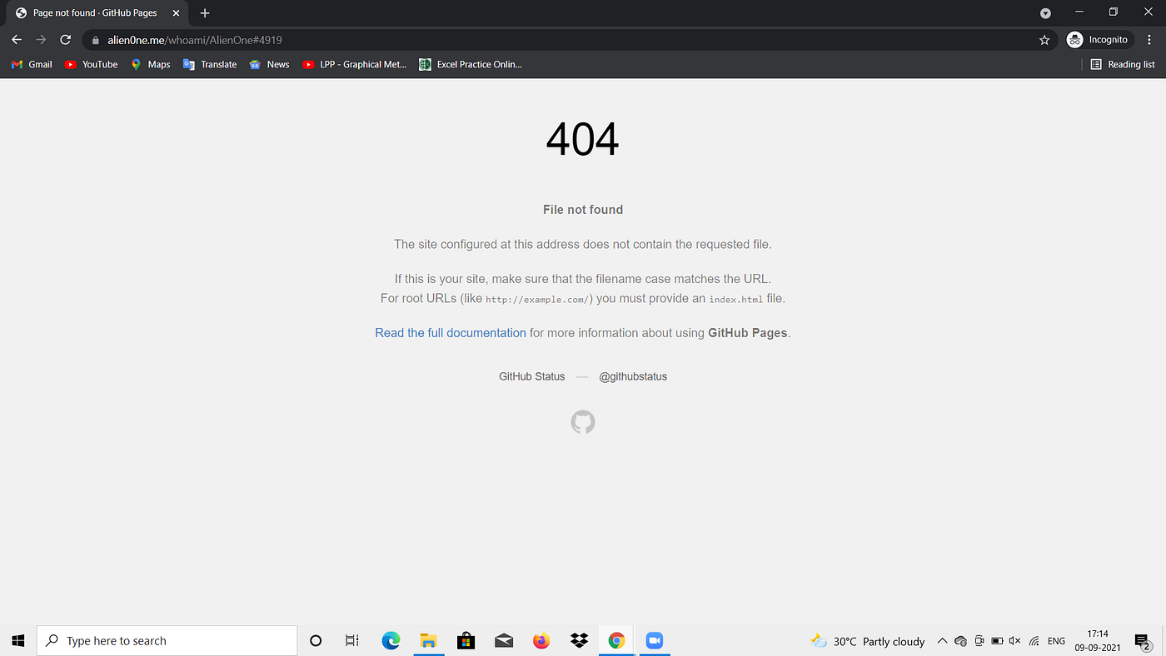Open the Reading list panel

tap(1122, 64)
